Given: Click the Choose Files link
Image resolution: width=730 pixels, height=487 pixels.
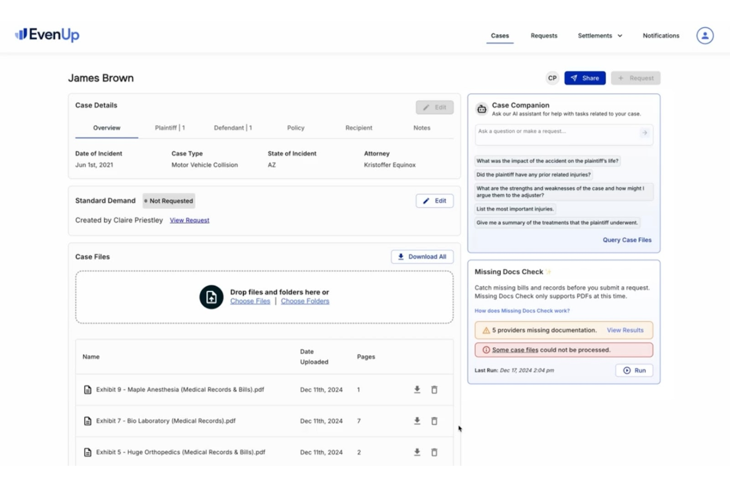Looking at the screenshot, I should tap(250, 301).
